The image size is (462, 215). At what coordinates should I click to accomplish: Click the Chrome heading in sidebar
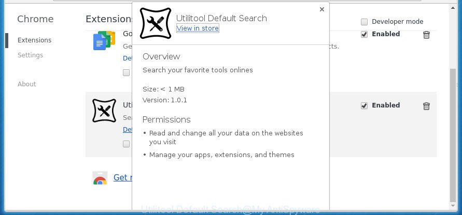35,19
